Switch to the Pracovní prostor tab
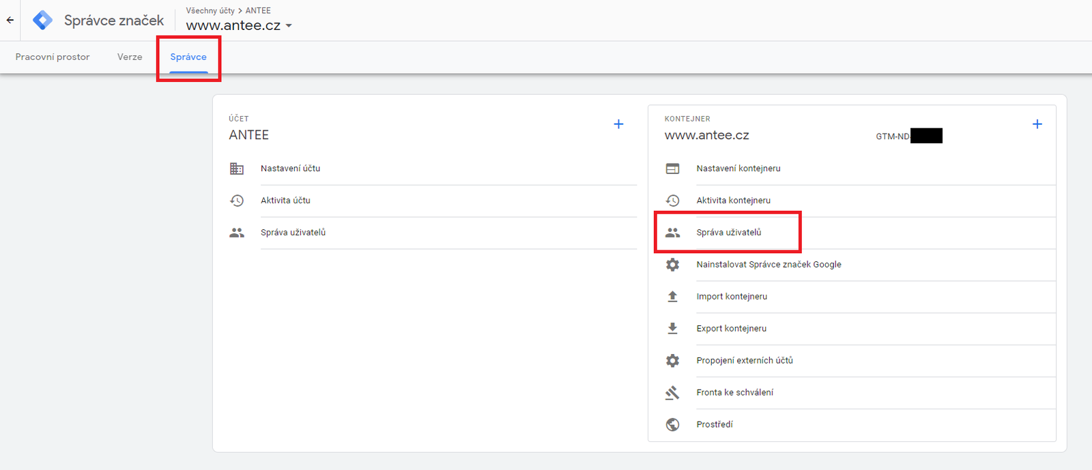 (53, 57)
